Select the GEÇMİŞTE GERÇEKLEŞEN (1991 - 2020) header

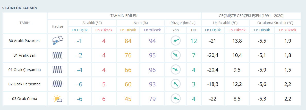click(251, 16)
